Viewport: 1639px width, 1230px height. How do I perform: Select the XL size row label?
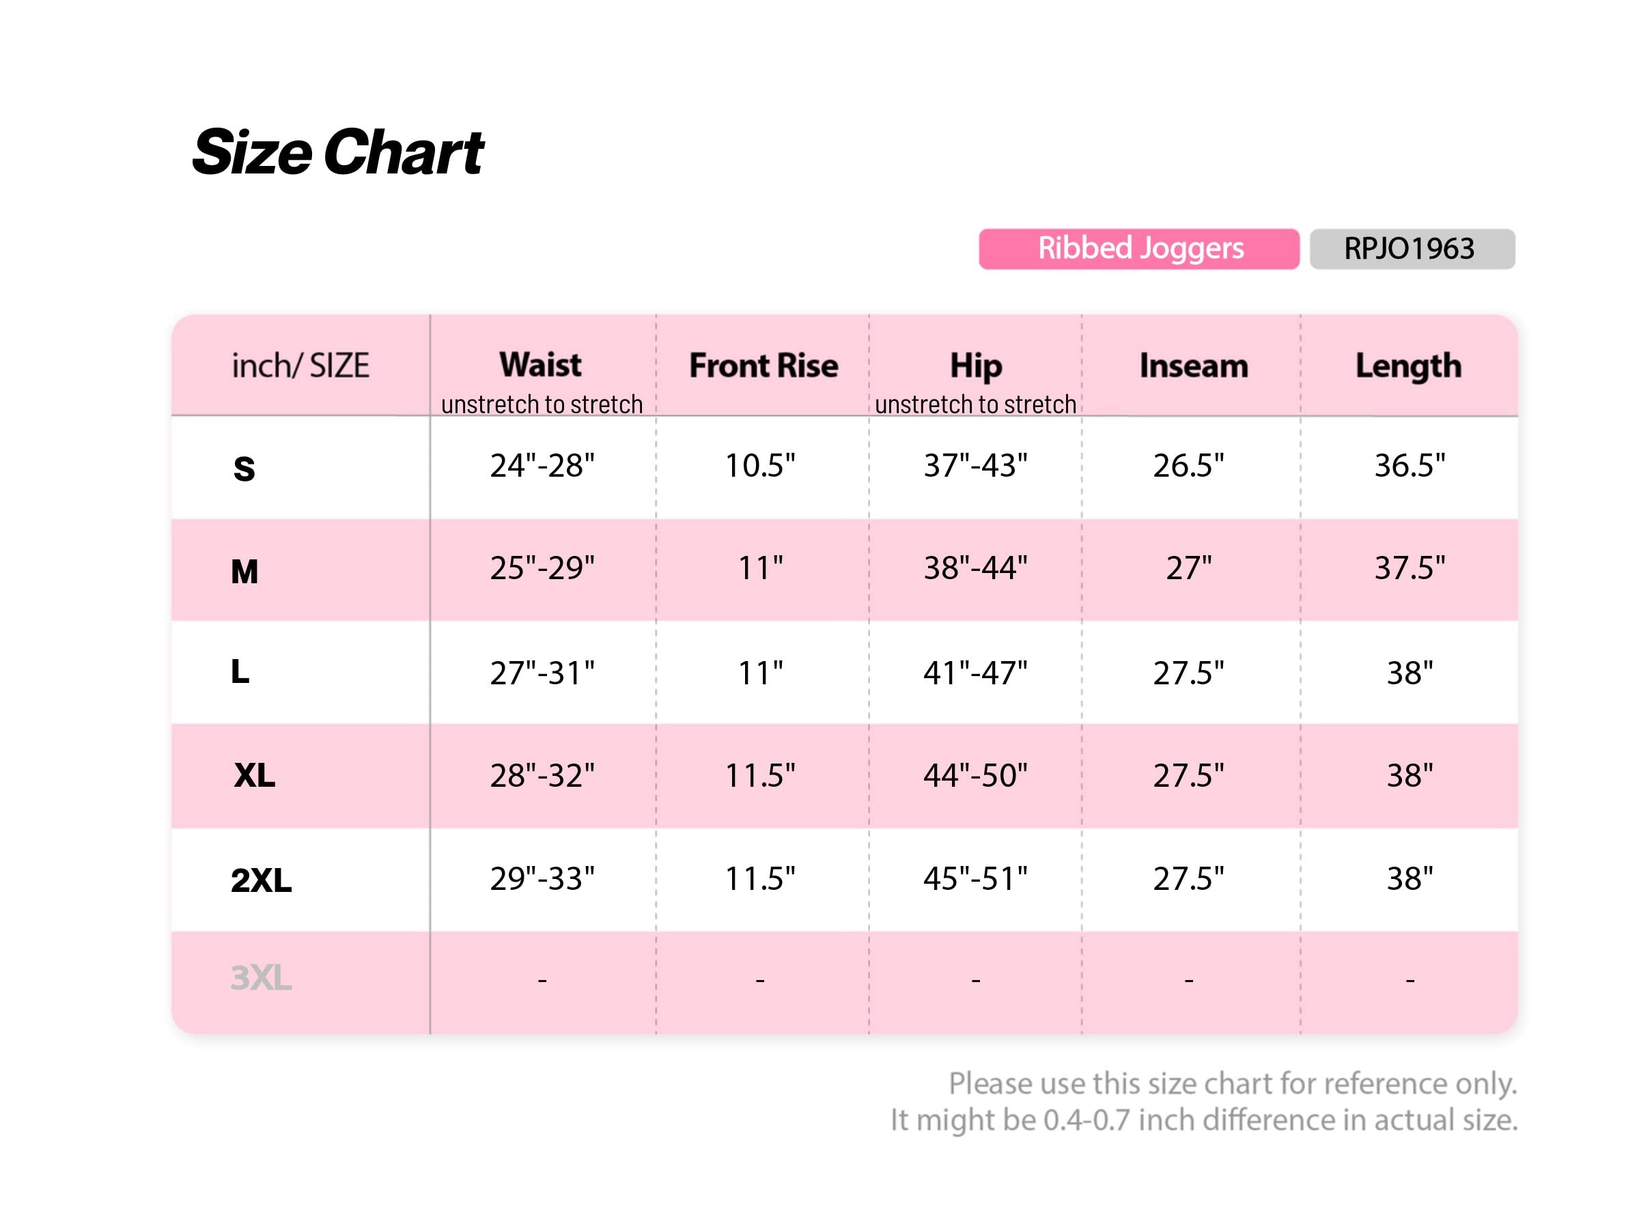(254, 775)
